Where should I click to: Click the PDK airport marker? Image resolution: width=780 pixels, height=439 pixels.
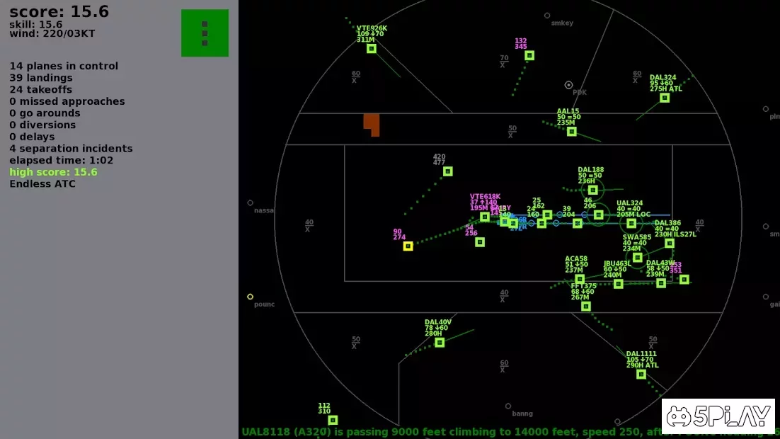point(568,85)
